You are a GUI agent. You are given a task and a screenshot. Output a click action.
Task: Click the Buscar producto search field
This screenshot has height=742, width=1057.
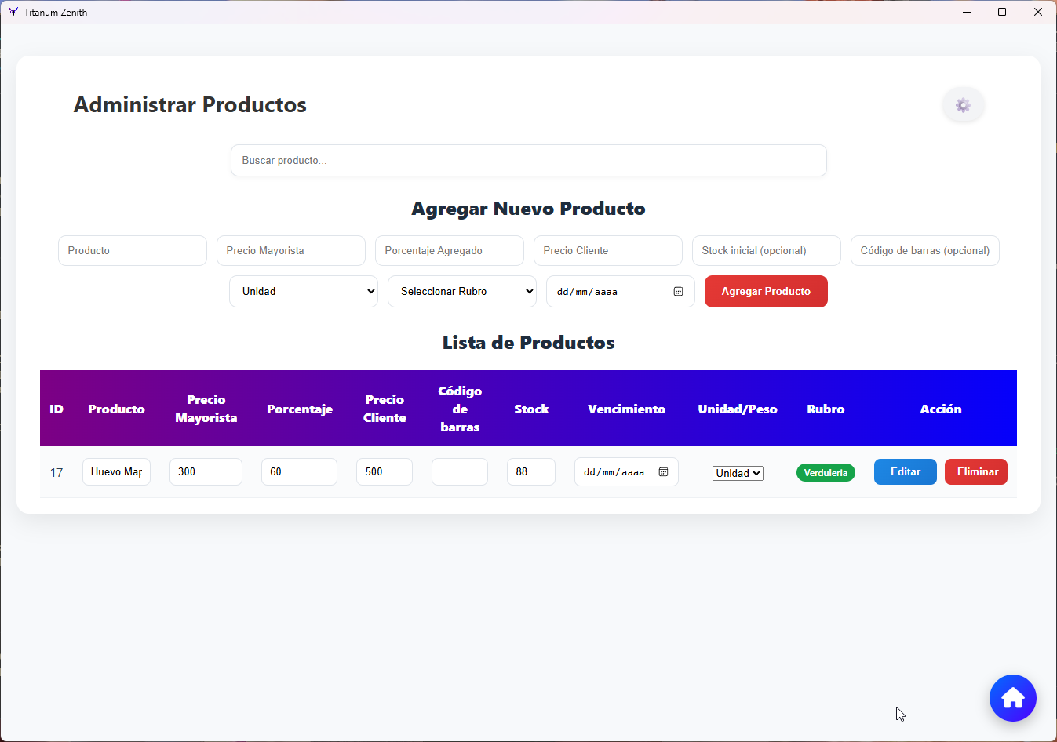[x=528, y=160]
